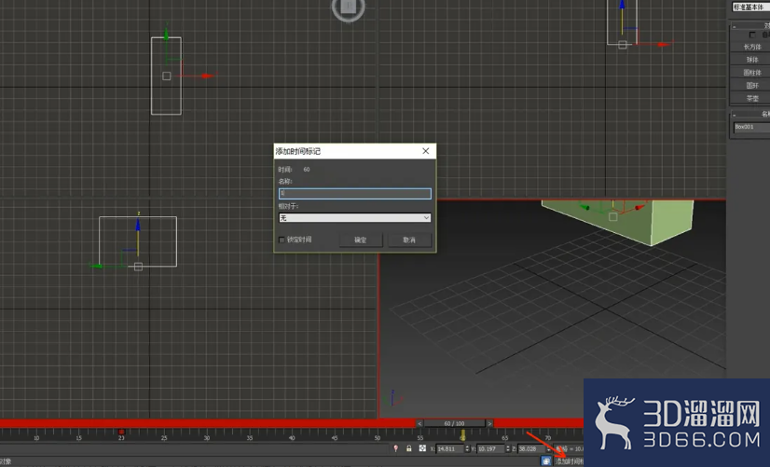This screenshot has height=467, width=770.
Task: Click the 球体 primitive button
Action: (x=752, y=60)
